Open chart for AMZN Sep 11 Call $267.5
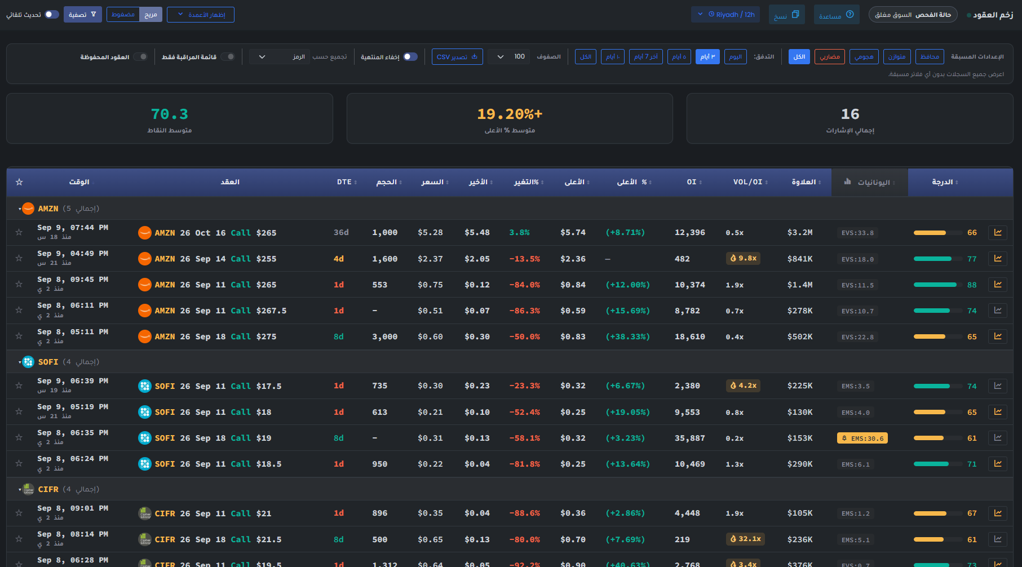 click(997, 311)
